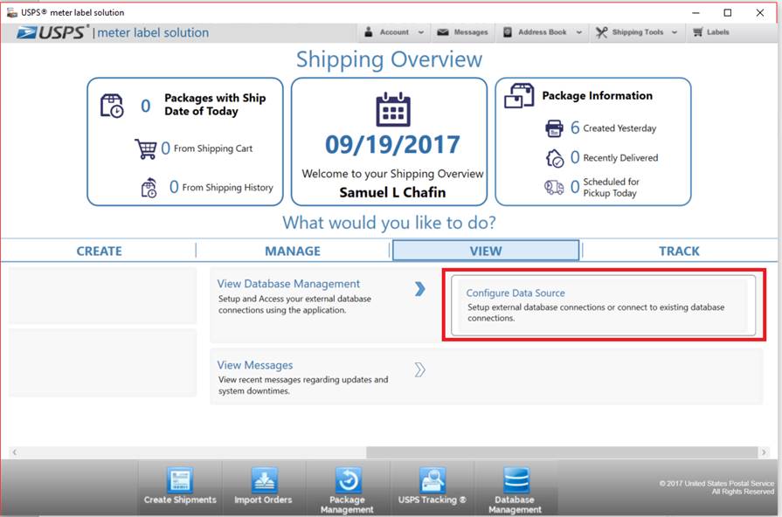
Task: Click the printer icon by Created Yesterday
Action: (x=554, y=128)
